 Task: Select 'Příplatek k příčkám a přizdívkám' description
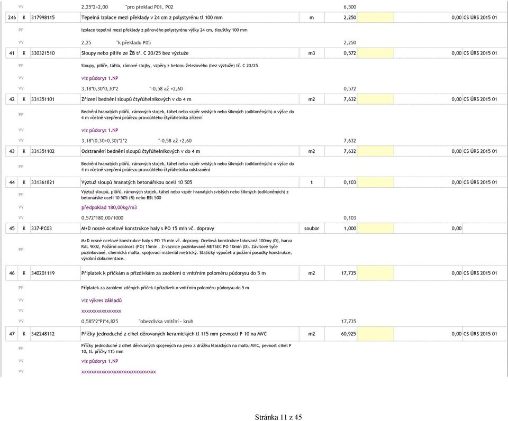174,273
